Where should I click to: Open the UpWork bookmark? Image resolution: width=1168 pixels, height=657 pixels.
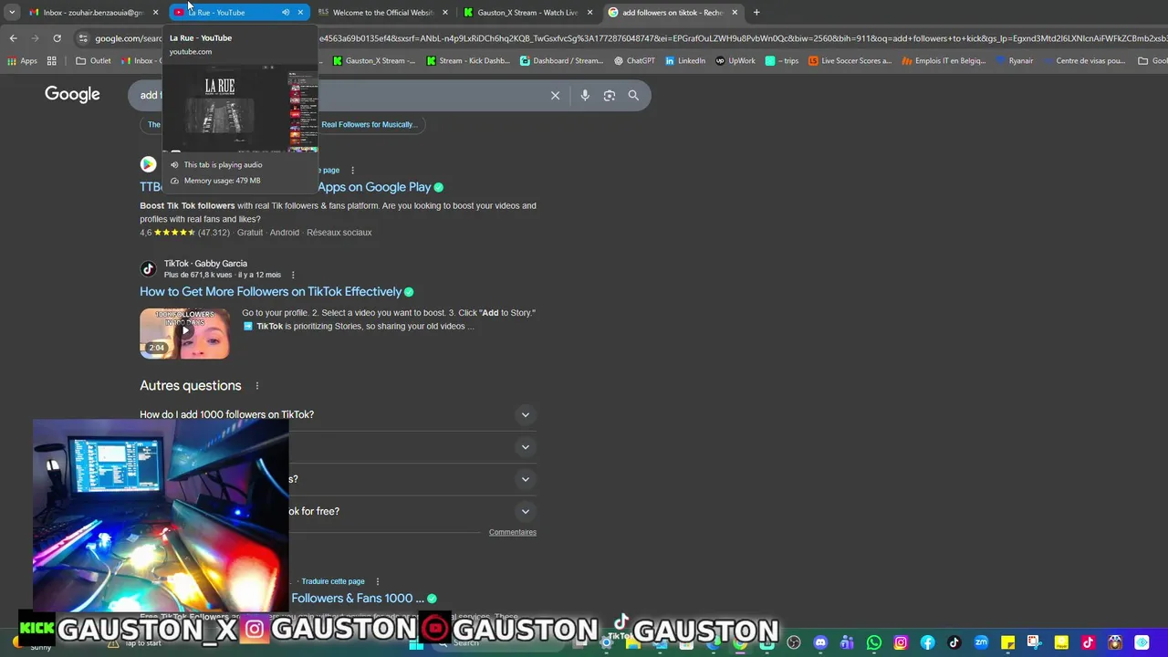click(735, 61)
